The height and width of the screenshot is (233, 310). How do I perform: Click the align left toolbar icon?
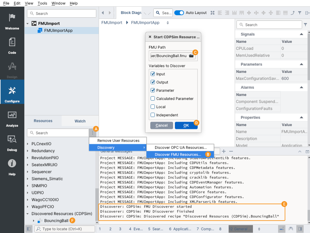tap(220, 13)
